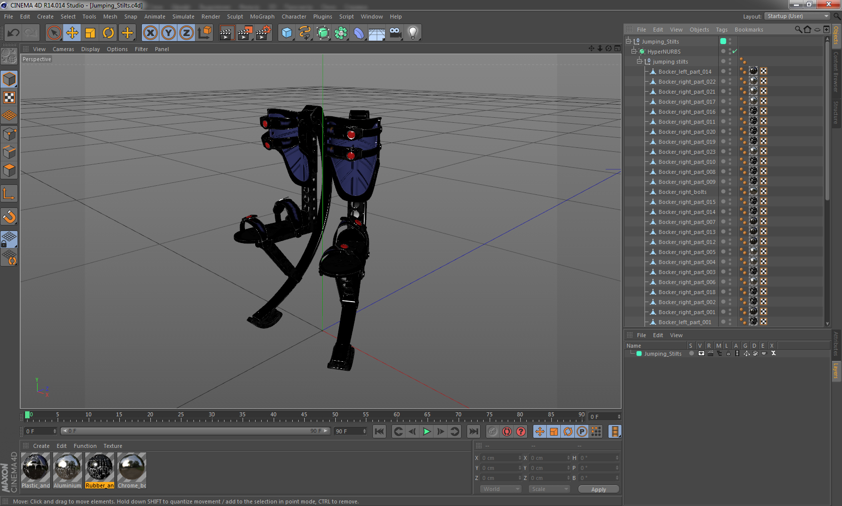
Task: Select the Rubber material thumbnail
Action: click(x=99, y=470)
